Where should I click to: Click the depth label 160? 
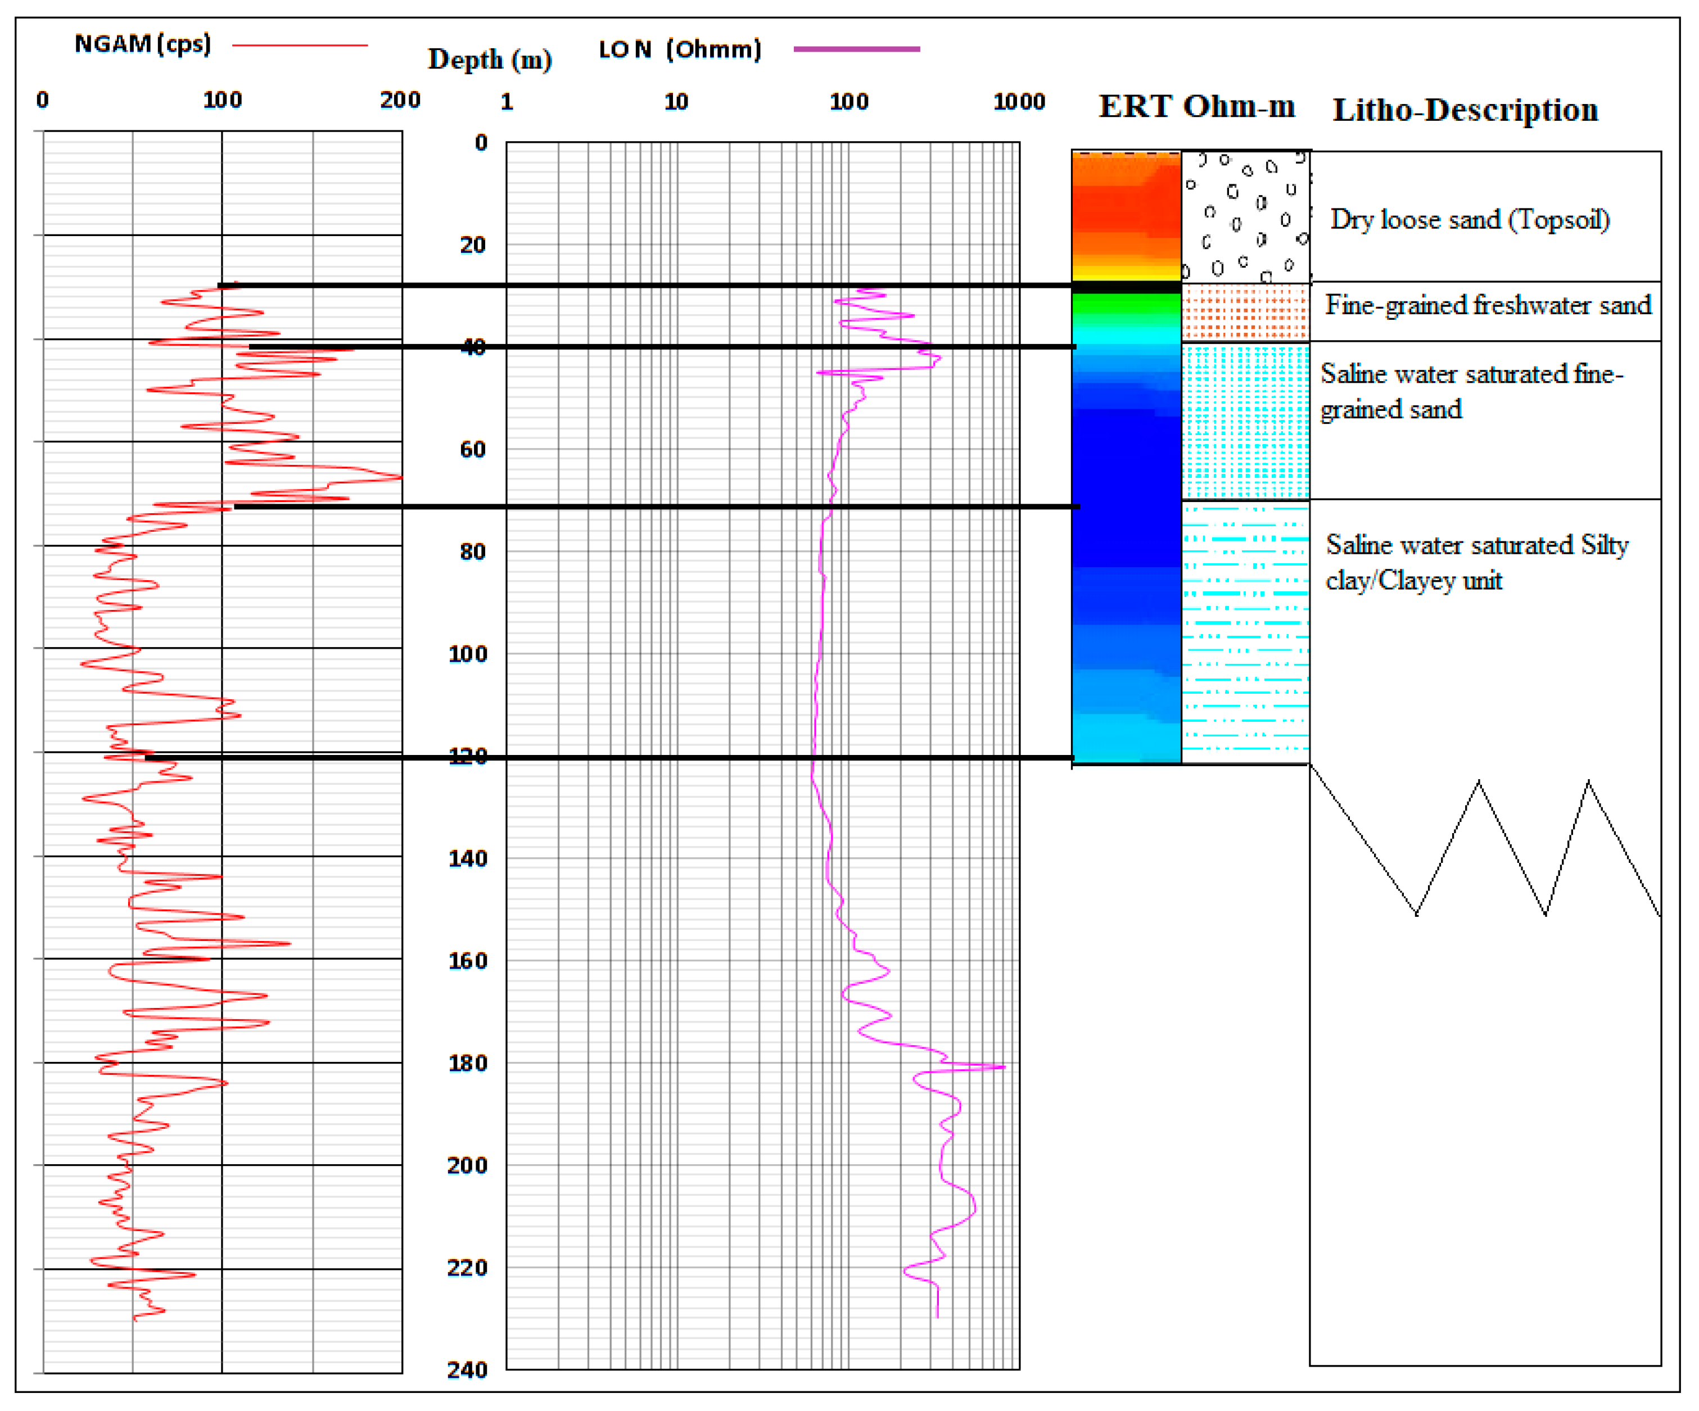[x=468, y=961]
